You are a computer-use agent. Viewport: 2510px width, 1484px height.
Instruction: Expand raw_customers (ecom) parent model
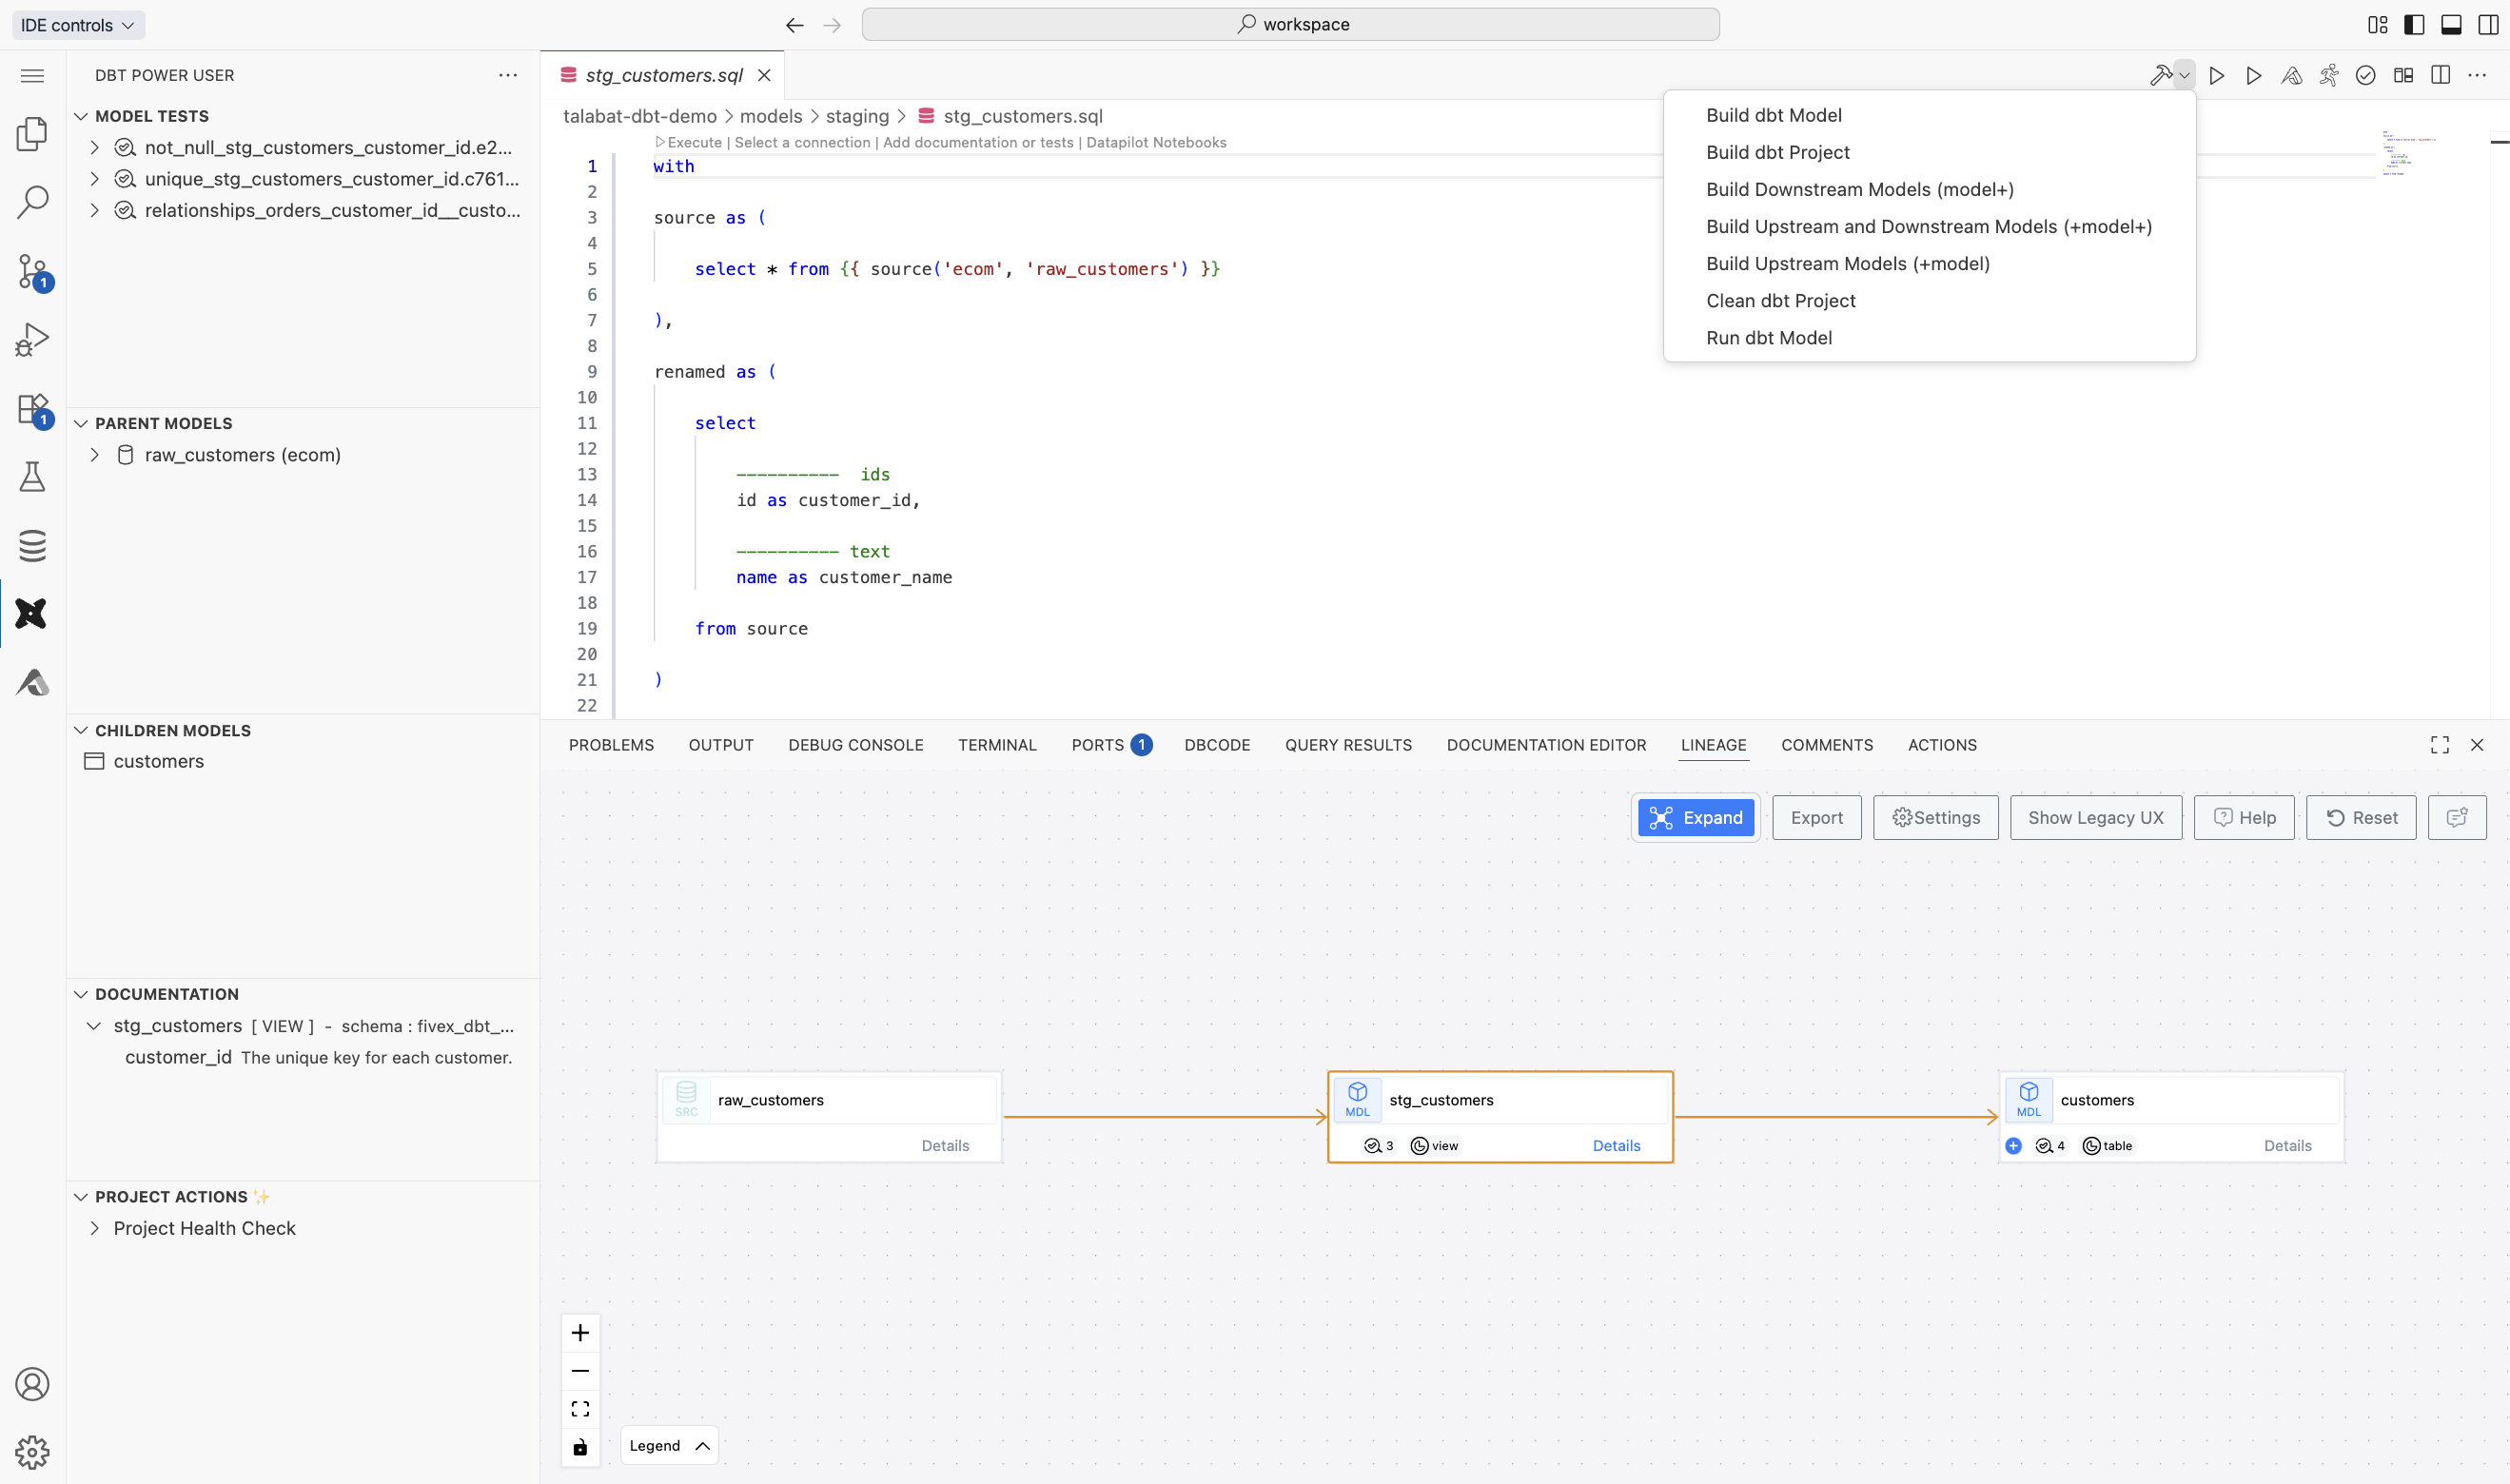tap(95, 455)
